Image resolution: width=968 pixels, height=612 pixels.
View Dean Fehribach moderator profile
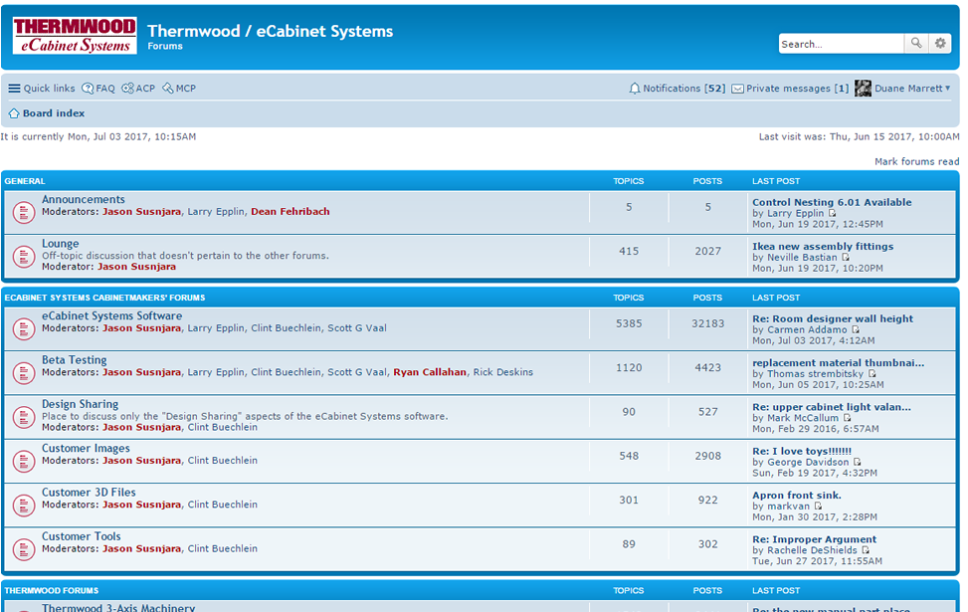[290, 212]
